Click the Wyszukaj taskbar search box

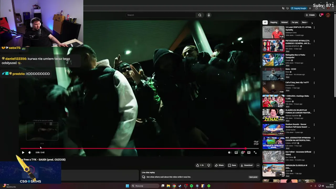145,186
